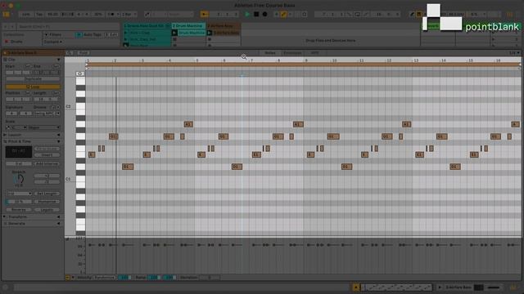Open the Groove chooser dropdown
The width and height of the screenshot is (524, 294).
(x=47, y=114)
